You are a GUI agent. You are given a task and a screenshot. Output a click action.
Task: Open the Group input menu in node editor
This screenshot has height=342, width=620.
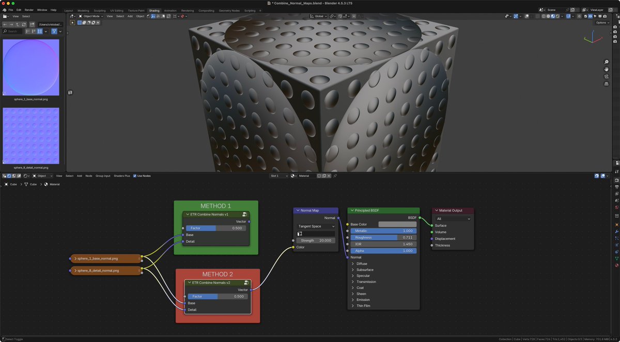(103, 176)
